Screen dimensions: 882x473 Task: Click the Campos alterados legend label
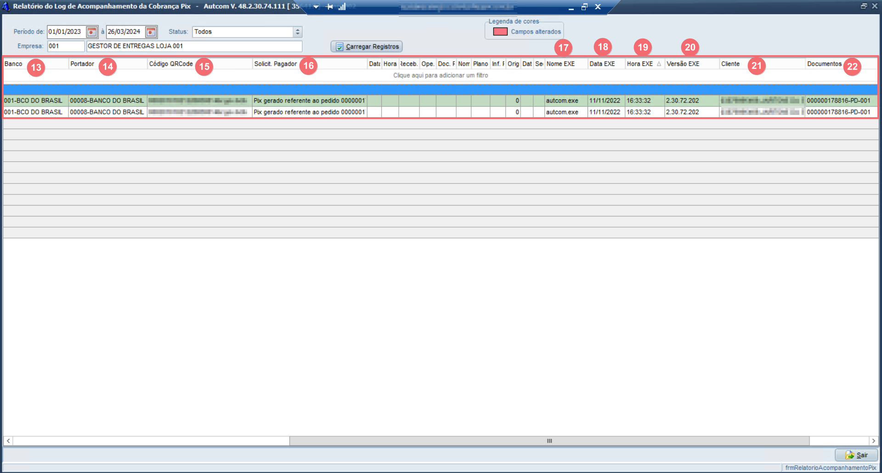click(x=536, y=32)
